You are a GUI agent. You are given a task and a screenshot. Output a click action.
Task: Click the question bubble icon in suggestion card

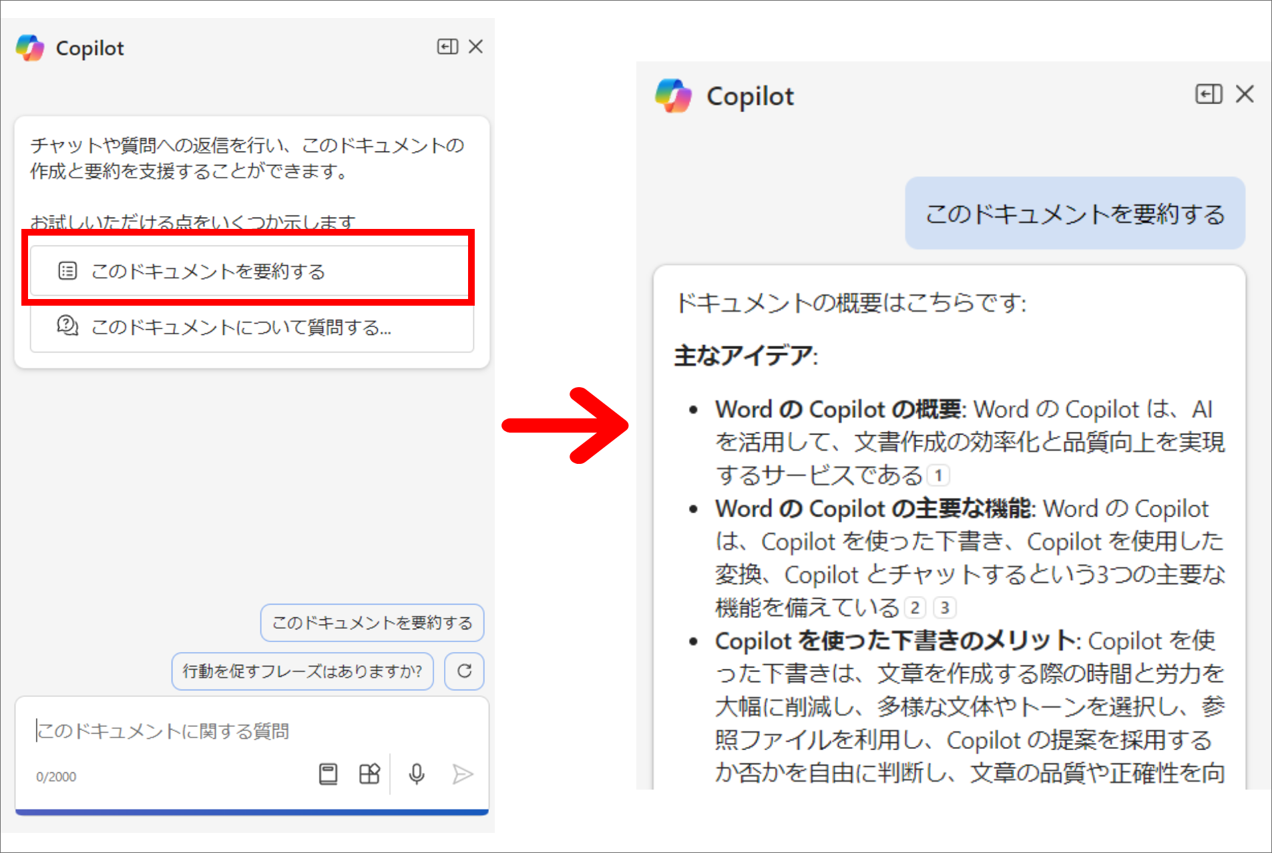[x=67, y=326]
